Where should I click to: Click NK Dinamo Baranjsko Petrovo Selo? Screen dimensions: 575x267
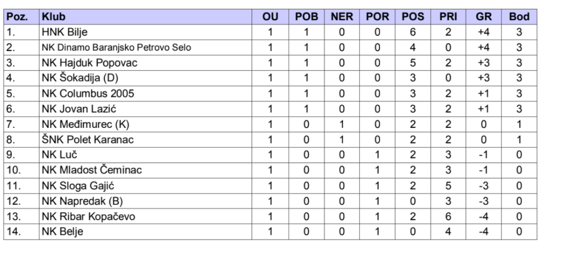coord(116,48)
